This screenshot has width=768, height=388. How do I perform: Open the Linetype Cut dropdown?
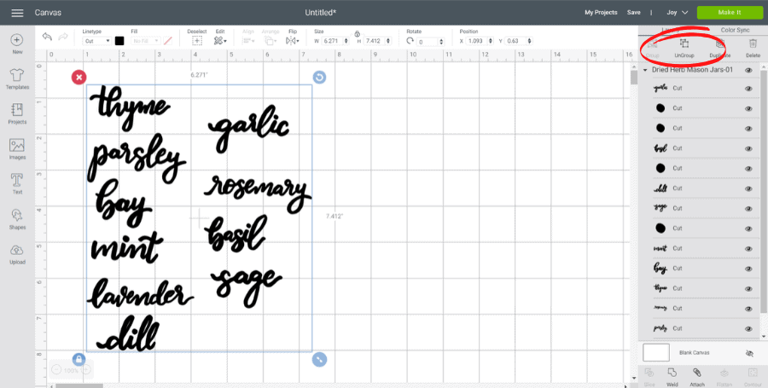[97, 41]
